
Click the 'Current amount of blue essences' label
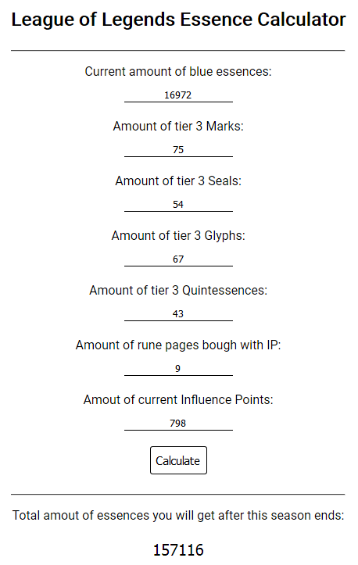[178, 72]
